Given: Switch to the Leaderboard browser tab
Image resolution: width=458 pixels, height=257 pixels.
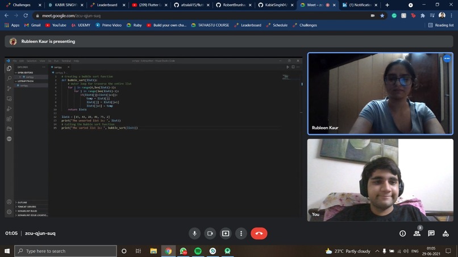Looking at the screenshot, I should [x=107, y=5].
